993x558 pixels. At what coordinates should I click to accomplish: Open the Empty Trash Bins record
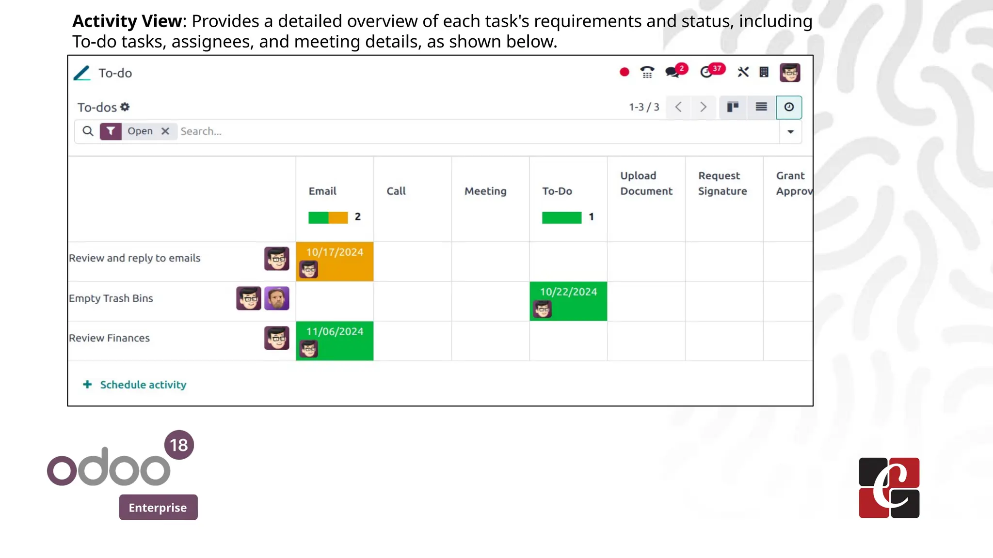111,298
